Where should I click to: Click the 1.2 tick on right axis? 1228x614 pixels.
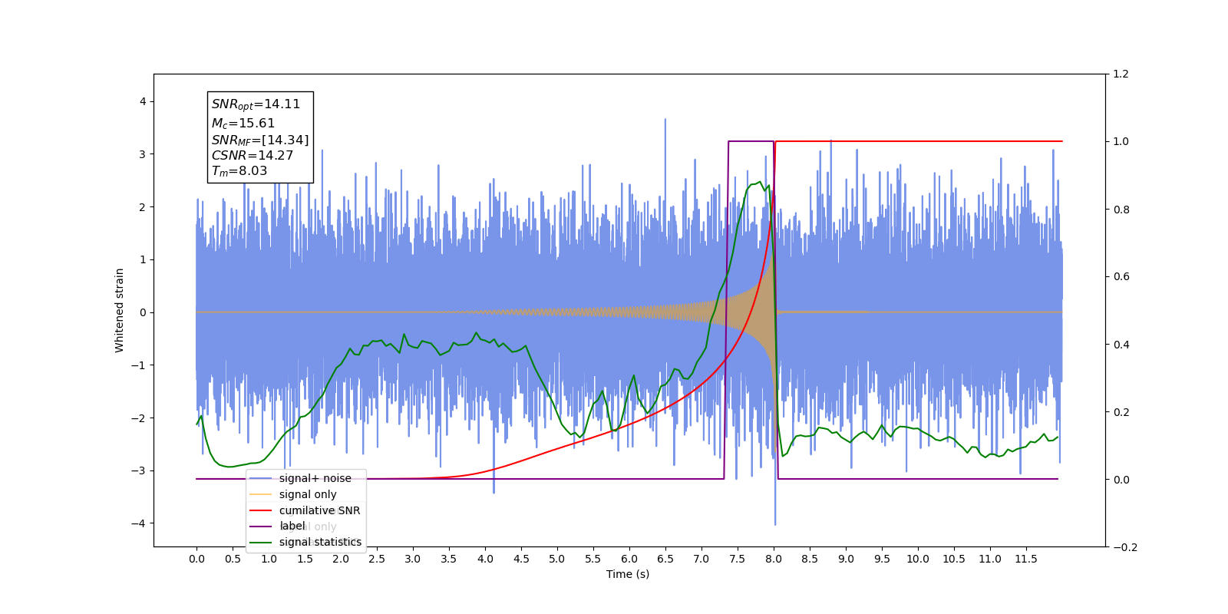(1121, 74)
